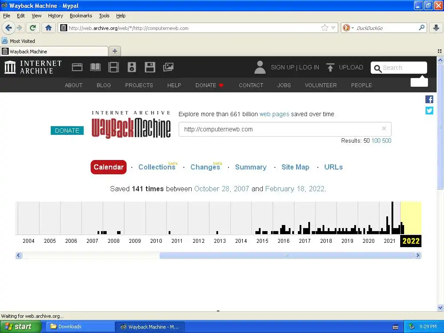
Task: Switch to the Summary tab
Action: tap(251, 167)
